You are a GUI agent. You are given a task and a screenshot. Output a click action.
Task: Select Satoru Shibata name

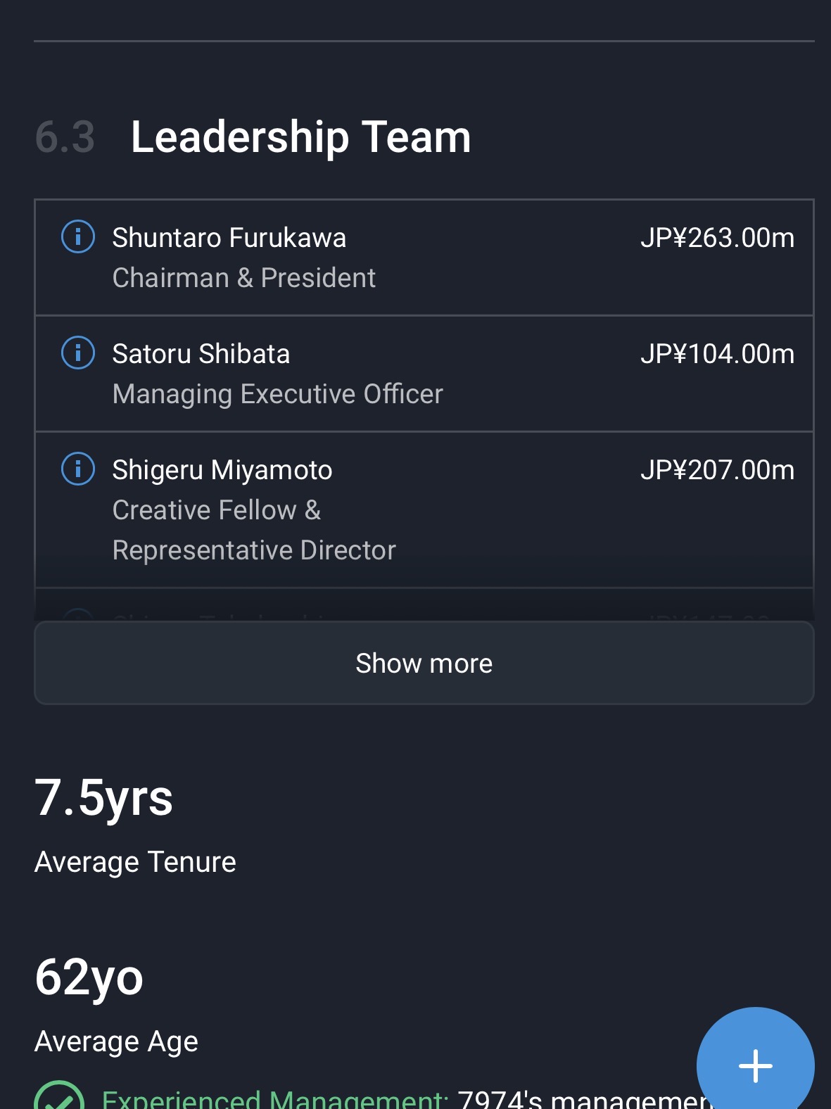pyautogui.click(x=201, y=354)
